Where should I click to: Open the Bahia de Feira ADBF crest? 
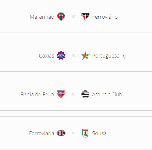[61, 94]
